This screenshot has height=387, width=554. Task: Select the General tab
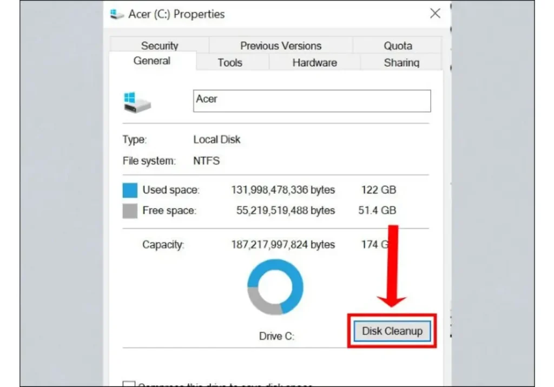click(152, 61)
